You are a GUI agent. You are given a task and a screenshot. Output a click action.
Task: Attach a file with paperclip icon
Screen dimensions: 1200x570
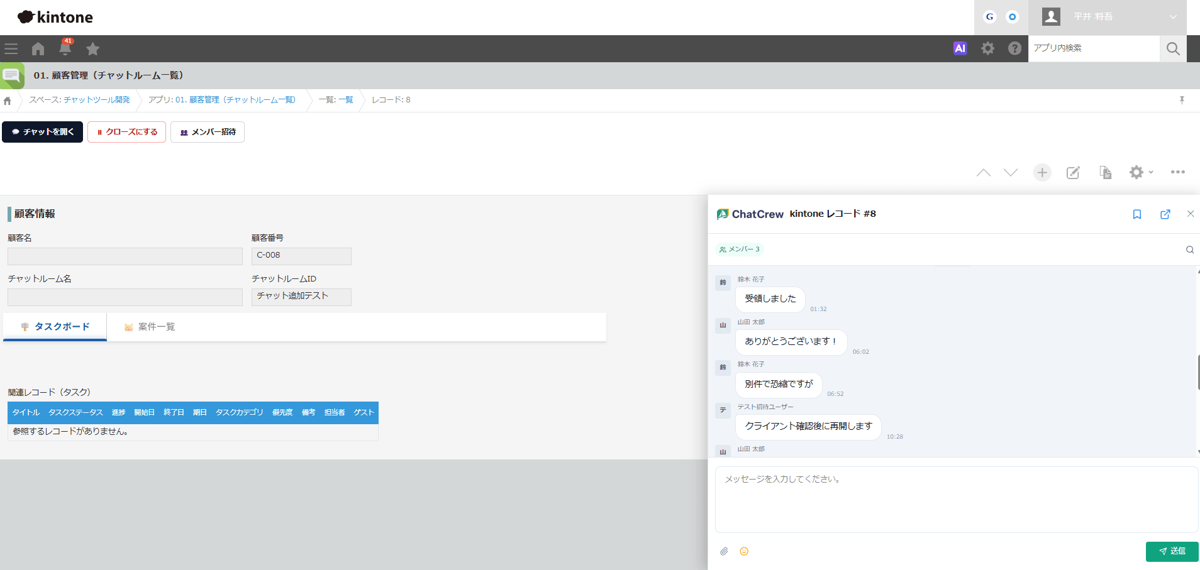[x=724, y=551]
